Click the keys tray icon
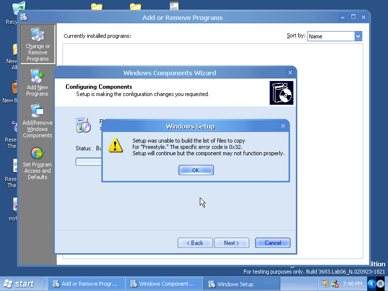The height and width of the screenshot is (291, 388). pos(326,284)
